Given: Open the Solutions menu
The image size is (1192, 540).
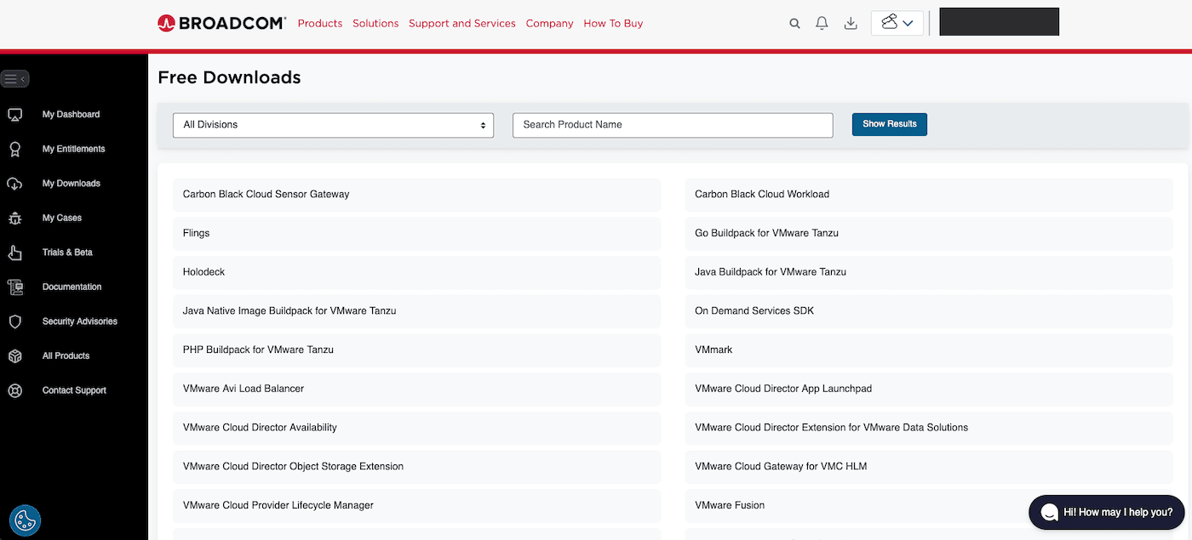Looking at the screenshot, I should [x=375, y=24].
